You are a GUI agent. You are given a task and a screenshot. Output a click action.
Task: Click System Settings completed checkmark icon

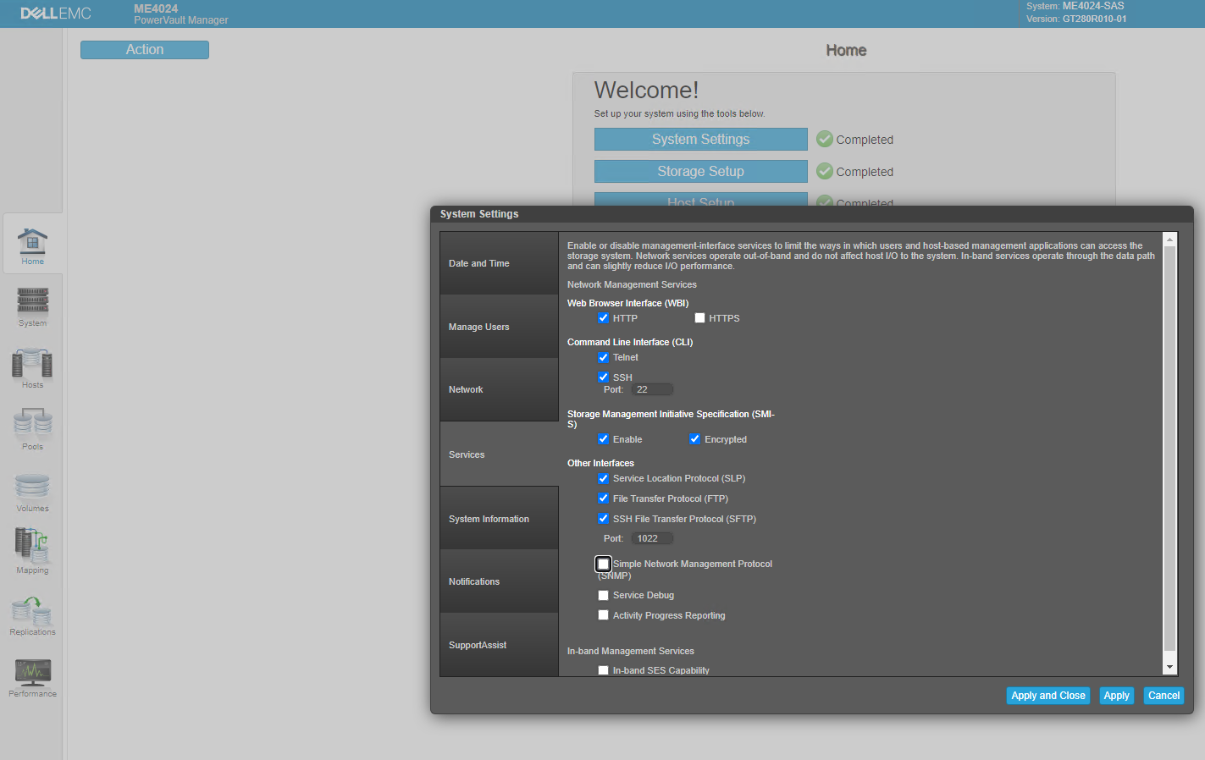point(825,139)
